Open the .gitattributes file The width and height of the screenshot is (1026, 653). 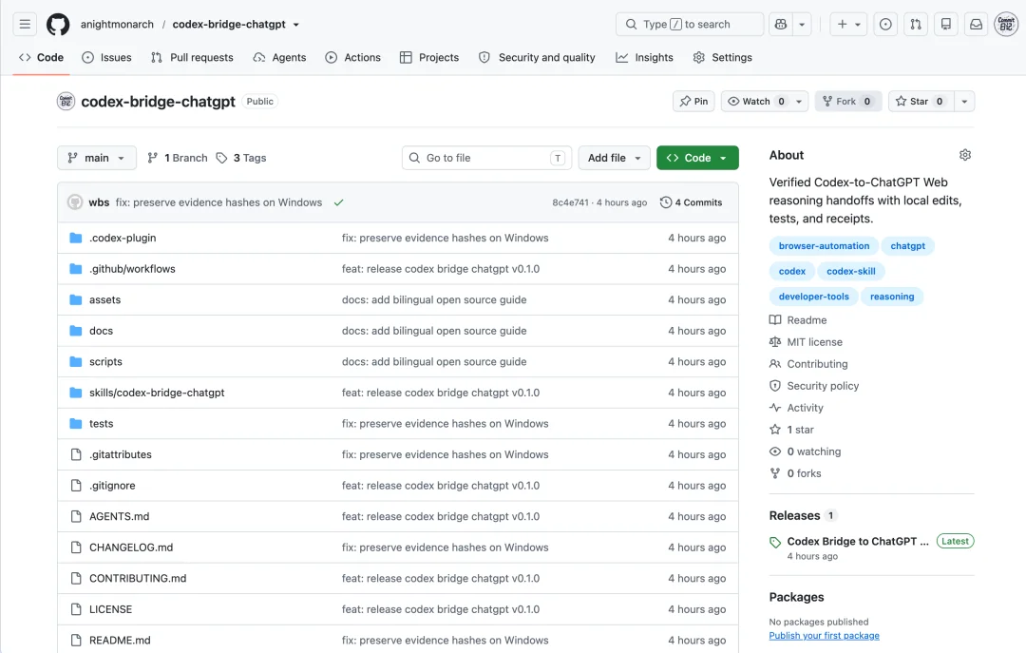coord(121,454)
